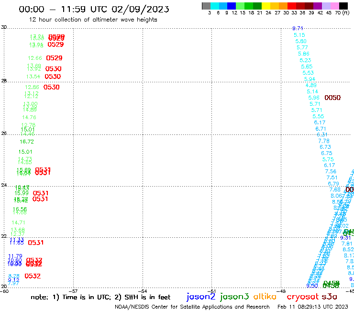Click the wave height value 15.99

(x=22, y=193)
